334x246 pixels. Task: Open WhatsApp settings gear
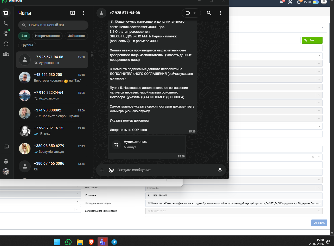pos(6,161)
